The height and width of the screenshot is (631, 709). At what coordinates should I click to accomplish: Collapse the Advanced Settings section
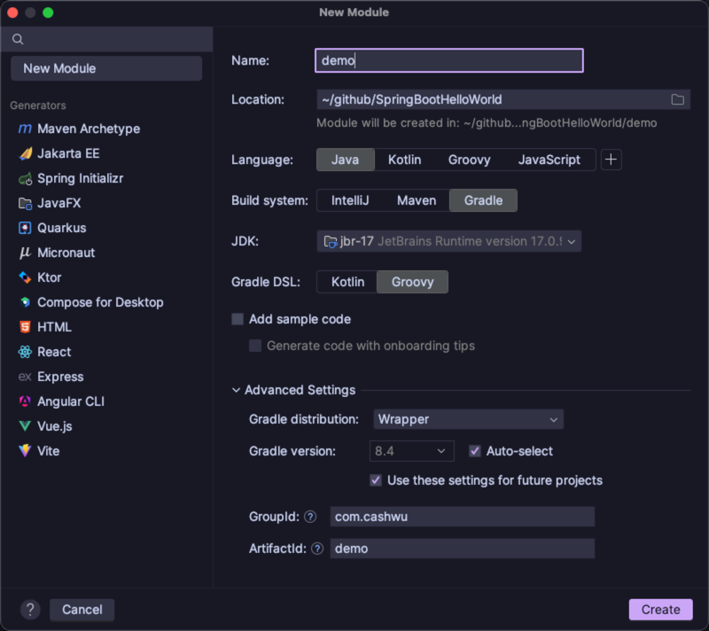(236, 390)
